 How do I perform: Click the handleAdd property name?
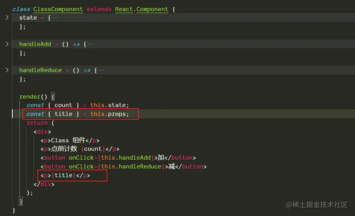tap(35, 44)
